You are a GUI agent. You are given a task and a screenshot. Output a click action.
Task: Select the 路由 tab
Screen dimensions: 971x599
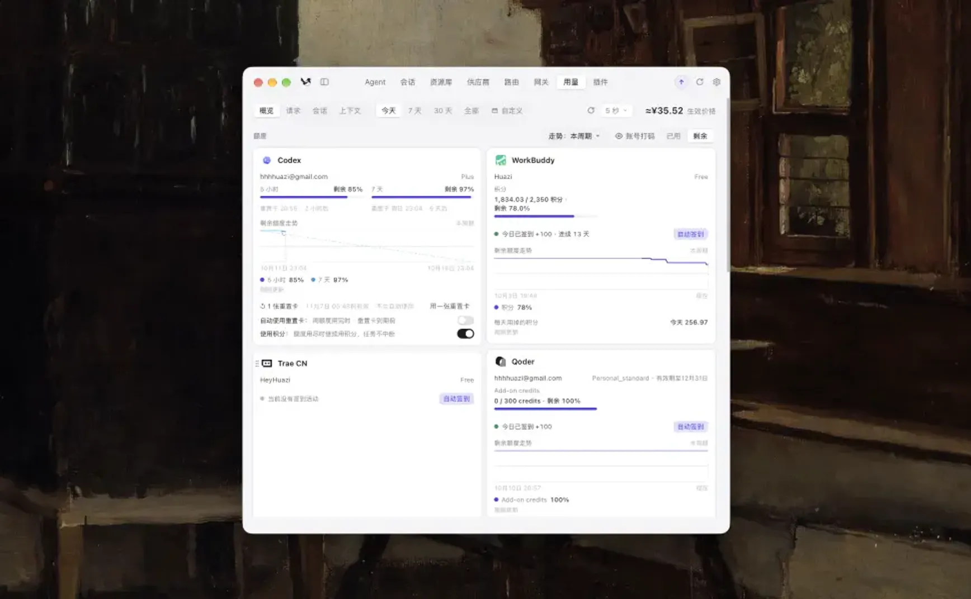(x=511, y=82)
